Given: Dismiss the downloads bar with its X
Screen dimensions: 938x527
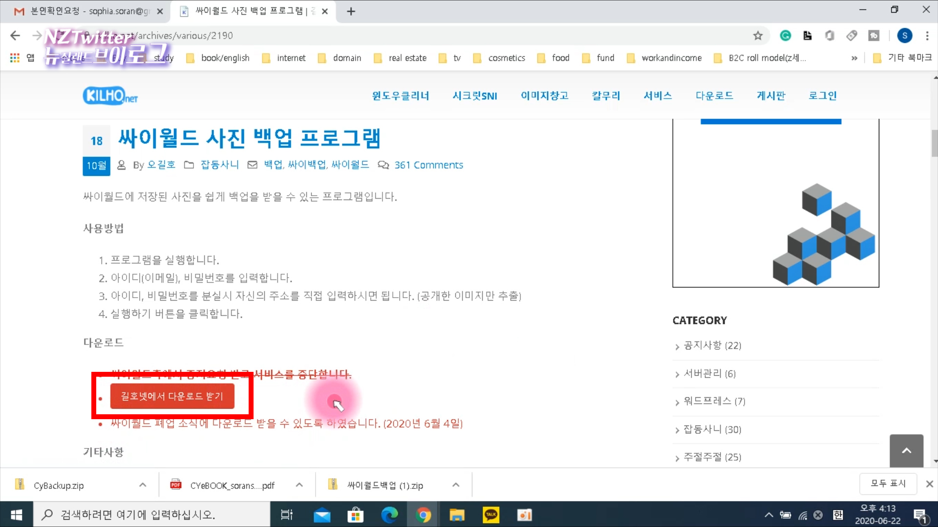Looking at the screenshot, I should [x=929, y=484].
